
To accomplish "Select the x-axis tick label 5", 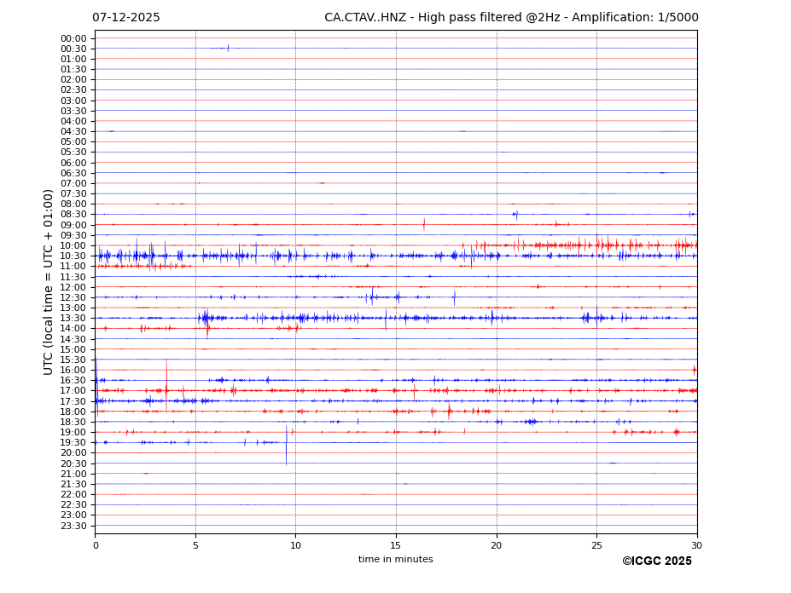I will [x=195, y=545].
